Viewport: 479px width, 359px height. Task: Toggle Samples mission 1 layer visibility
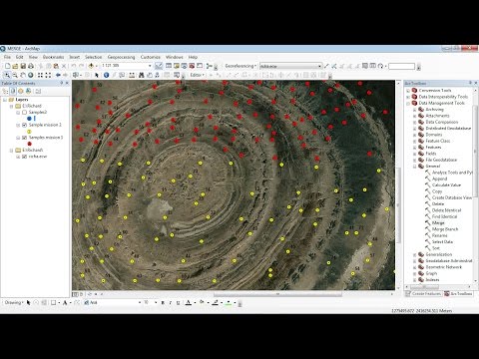(x=24, y=138)
